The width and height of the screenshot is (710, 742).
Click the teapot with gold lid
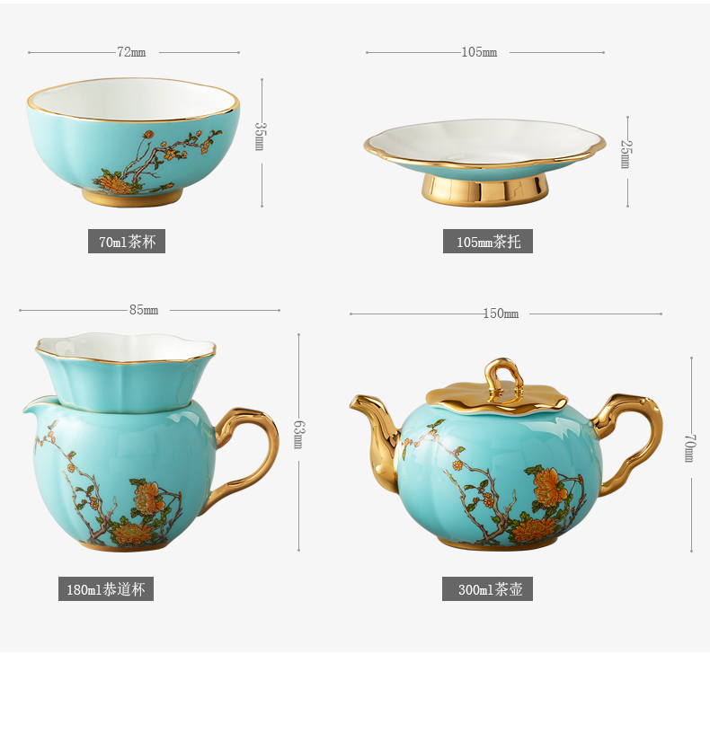[x=506, y=455]
